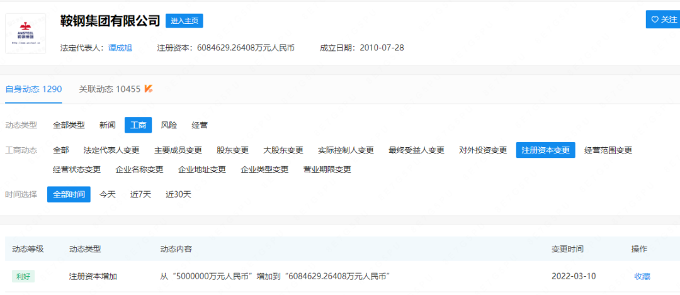Filter by 股东变更
Screen dimensions: 680x295
tap(232, 150)
